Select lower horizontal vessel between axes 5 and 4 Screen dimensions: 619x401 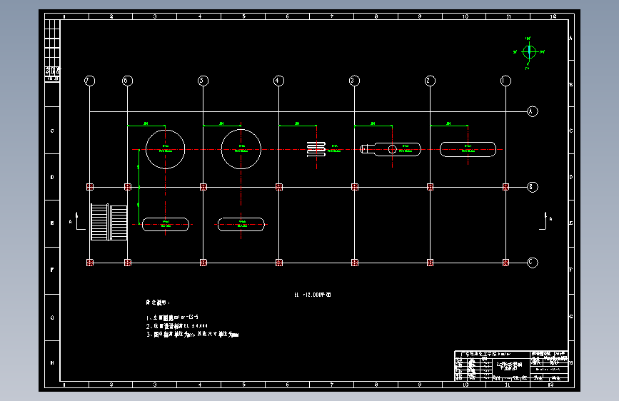[241, 224]
